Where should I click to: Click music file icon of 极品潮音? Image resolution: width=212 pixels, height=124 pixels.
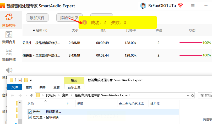pyautogui.click(x=30, y=112)
